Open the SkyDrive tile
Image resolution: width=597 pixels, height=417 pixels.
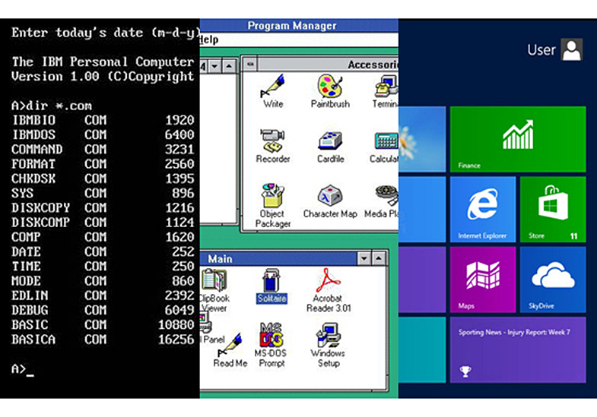(553, 280)
